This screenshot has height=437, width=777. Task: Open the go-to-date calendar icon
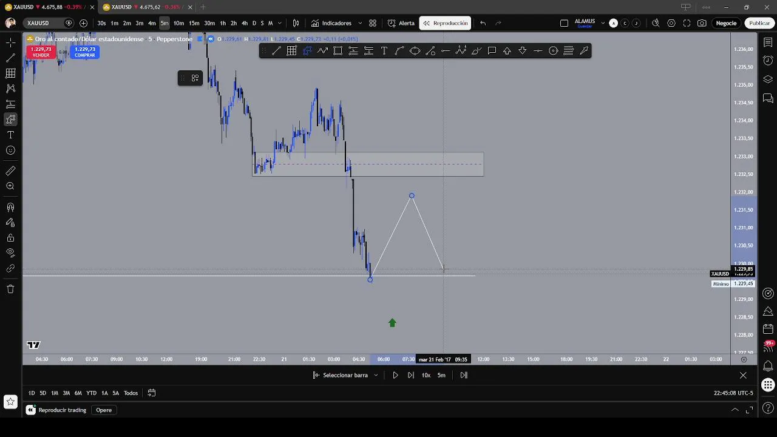(152, 393)
